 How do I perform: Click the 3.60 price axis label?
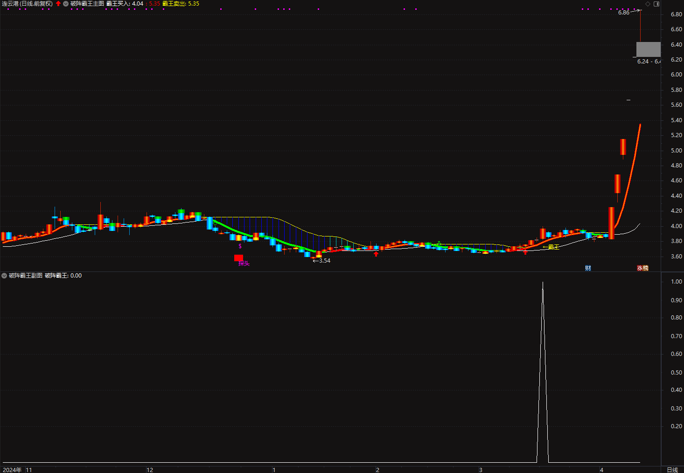point(677,257)
